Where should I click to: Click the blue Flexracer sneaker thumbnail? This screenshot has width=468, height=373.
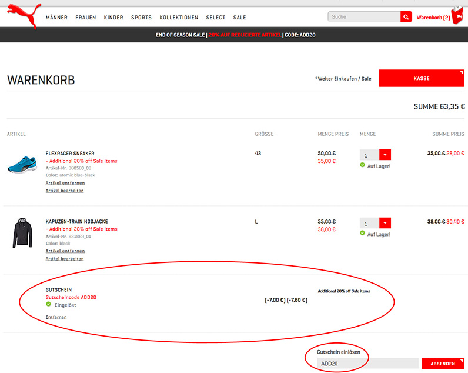point(22,164)
